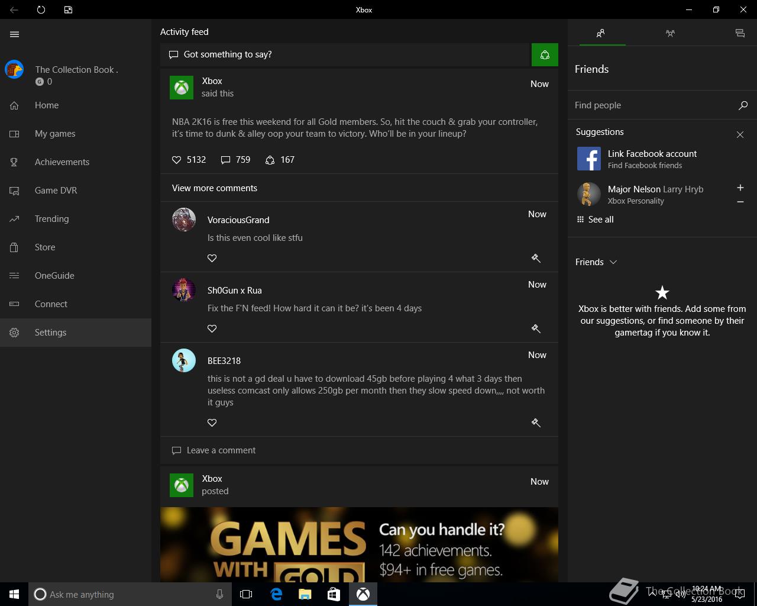Like VoraciousGrand's comment
Viewport: 757px width, 606px height.
pyautogui.click(x=212, y=258)
